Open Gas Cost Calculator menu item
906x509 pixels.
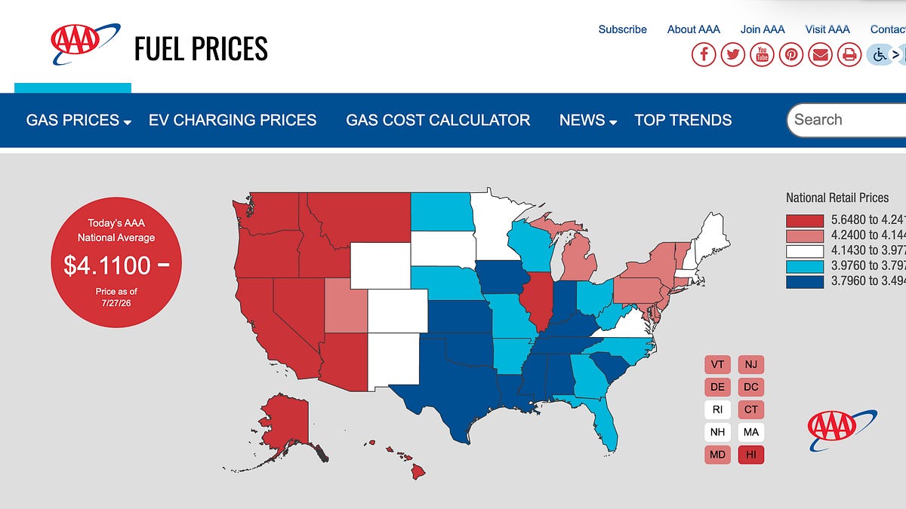438,120
